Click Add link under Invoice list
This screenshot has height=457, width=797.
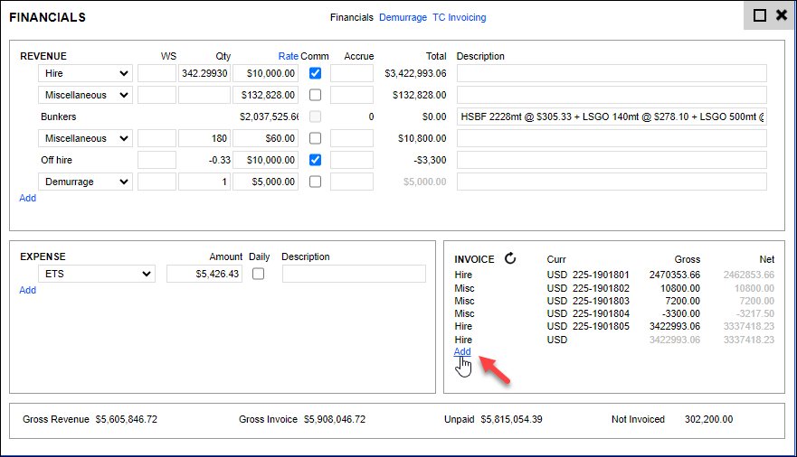click(462, 352)
